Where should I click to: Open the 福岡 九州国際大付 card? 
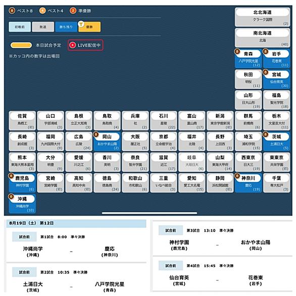tap(51, 141)
